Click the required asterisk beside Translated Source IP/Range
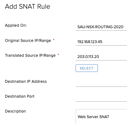The image size is (127, 124). (x=58, y=55)
